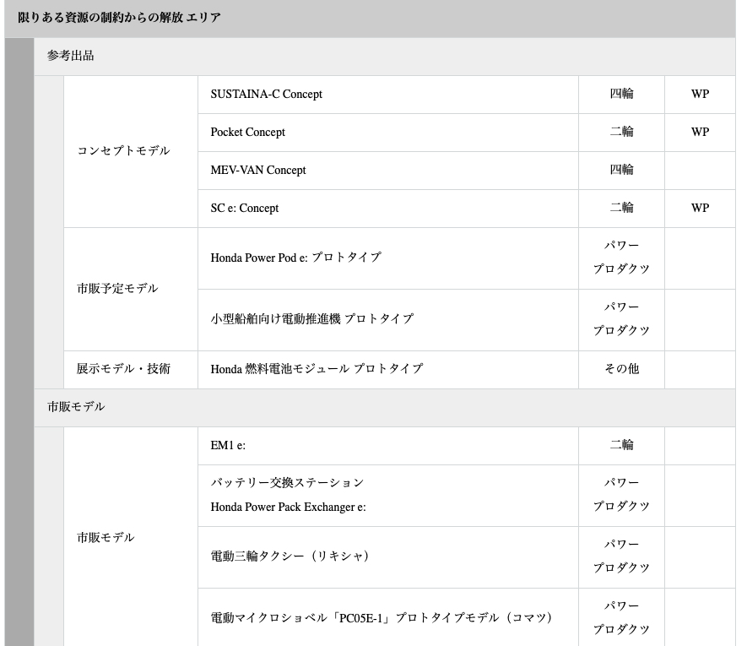747x646 pixels.
Task: Click Honda Power Pack Exchanger e: text
Action: 288,508
